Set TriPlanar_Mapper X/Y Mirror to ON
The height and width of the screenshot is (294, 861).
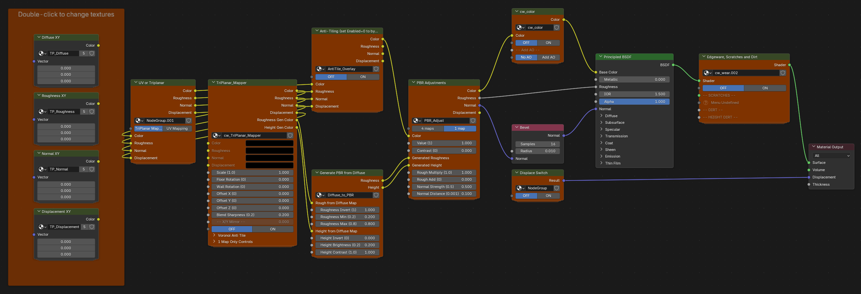tap(273, 229)
